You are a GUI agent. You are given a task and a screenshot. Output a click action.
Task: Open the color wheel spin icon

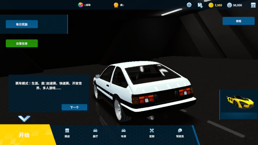coord(81,5)
